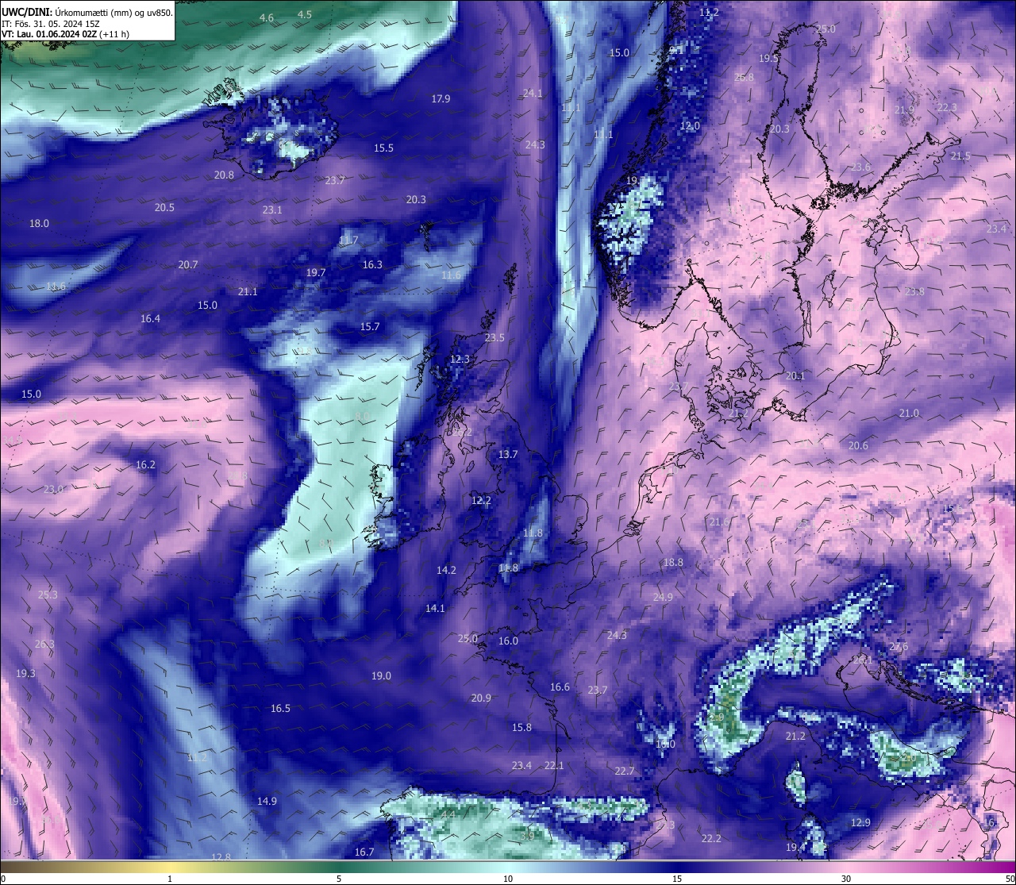Select the 12.3 value near Hebrides
Image resolution: width=1016 pixels, height=885 pixels.
pyautogui.click(x=460, y=359)
